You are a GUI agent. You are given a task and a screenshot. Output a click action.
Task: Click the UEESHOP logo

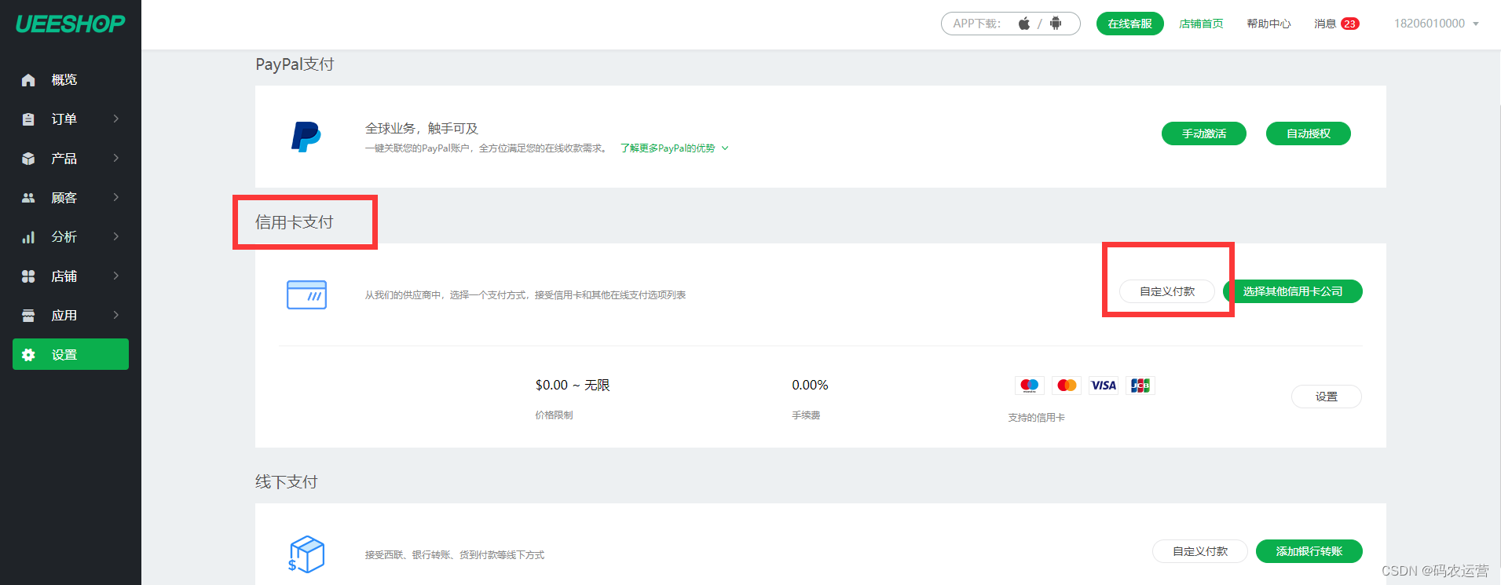pyautogui.click(x=70, y=24)
